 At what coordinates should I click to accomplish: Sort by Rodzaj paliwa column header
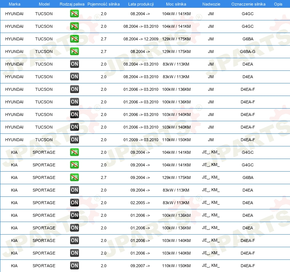[x=72, y=4]
